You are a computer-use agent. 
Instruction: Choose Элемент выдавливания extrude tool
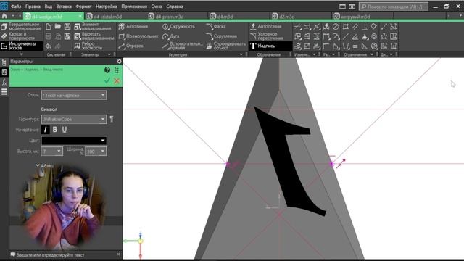pos(93,27)
